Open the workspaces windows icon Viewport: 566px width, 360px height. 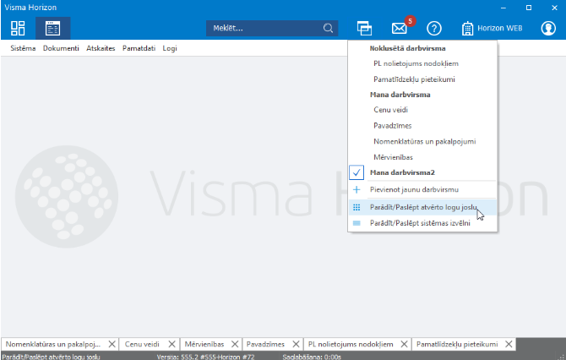click(364, 28)
